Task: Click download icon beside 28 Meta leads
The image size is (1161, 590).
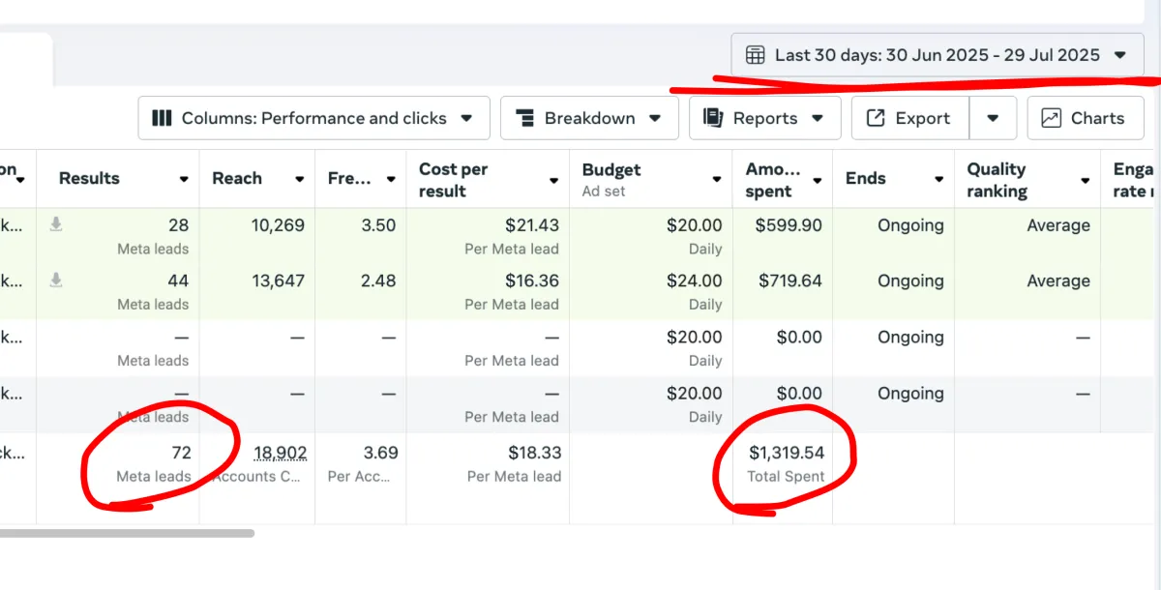Action: coord(57,225)
